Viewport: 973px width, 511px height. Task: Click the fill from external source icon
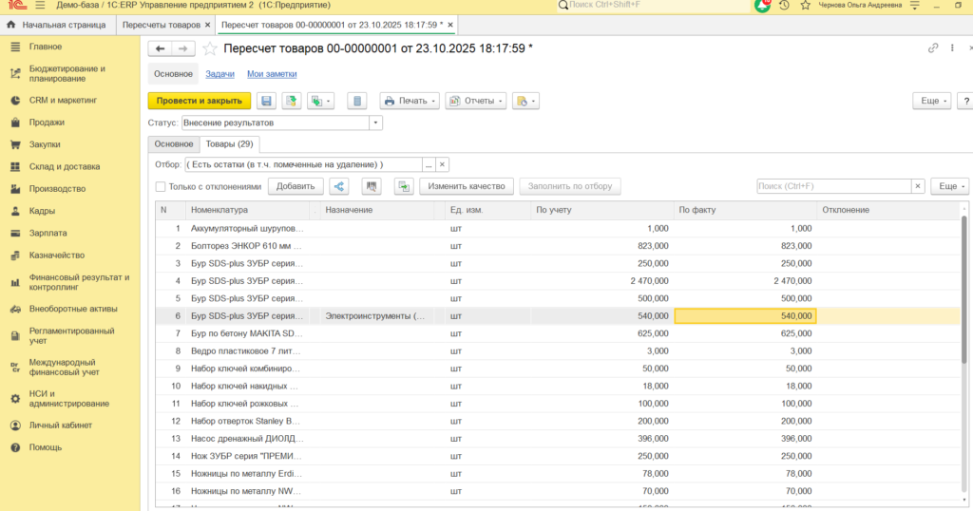coord(404,186)
